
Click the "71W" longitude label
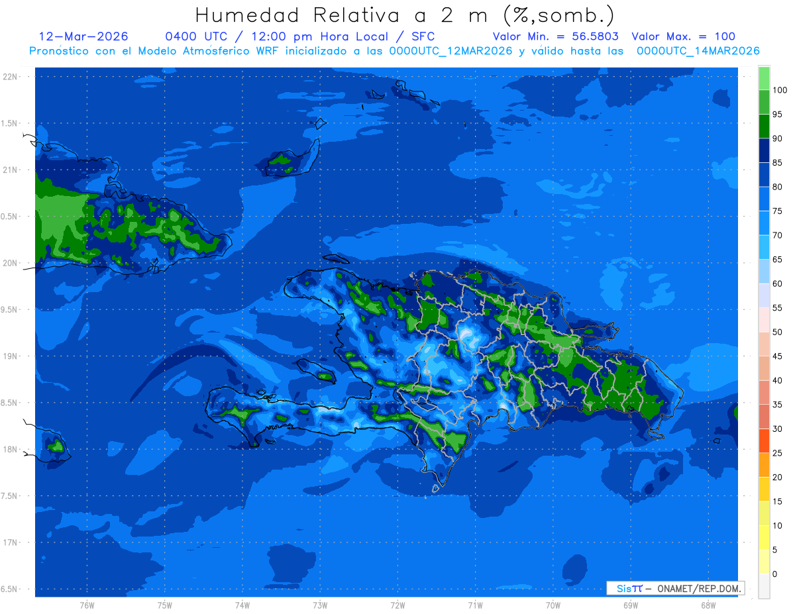[x=475, y=605]
